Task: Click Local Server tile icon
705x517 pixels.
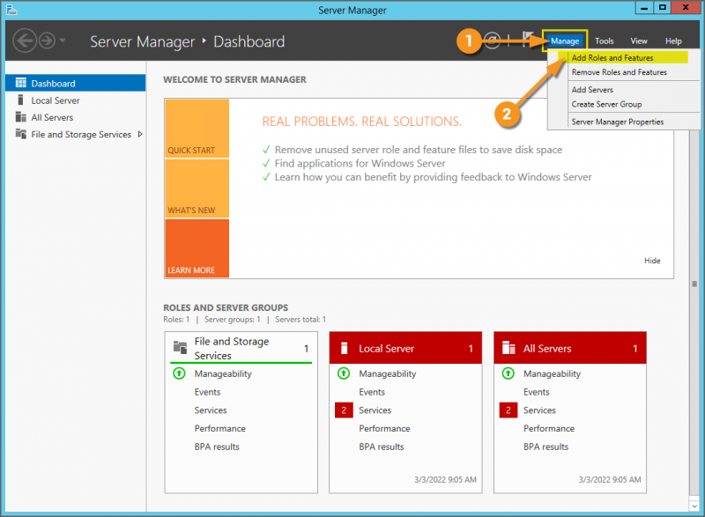Action: (x=345, y=348)
